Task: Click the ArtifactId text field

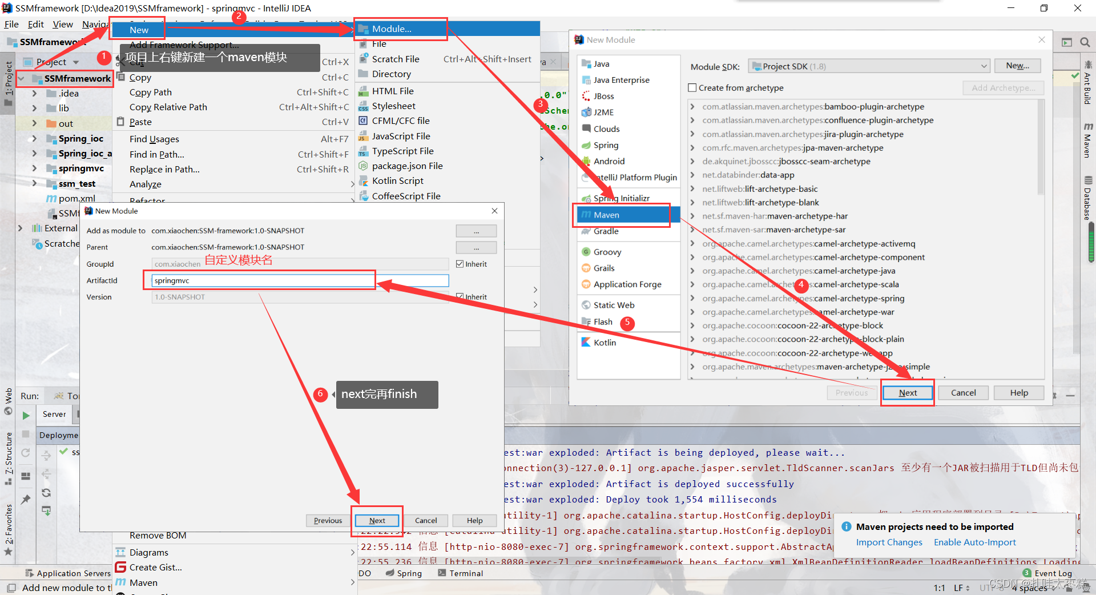Action: coord(300,281)
